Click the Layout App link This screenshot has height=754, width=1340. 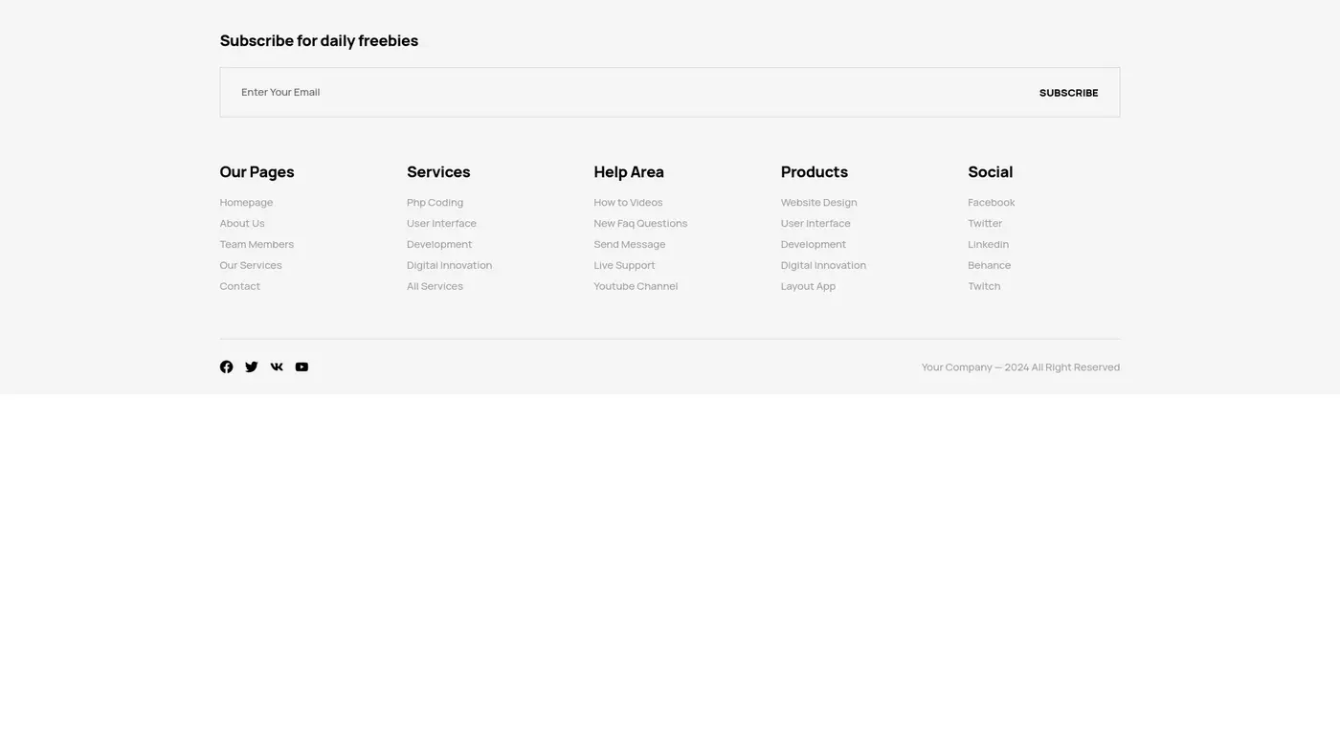point(808,286)
